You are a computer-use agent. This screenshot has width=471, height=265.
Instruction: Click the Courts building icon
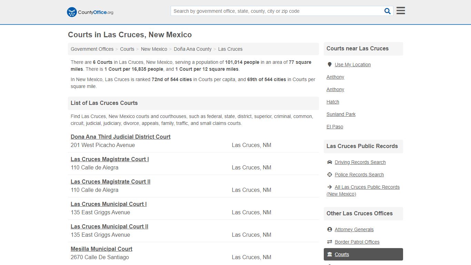(330, 254)
